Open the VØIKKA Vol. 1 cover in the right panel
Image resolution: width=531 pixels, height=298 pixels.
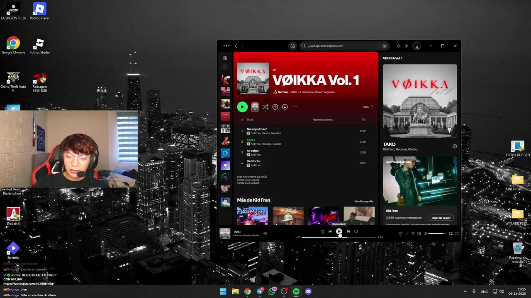tap(420, 101)
